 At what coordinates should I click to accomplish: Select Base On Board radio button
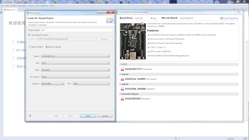(x=47, y=47)
